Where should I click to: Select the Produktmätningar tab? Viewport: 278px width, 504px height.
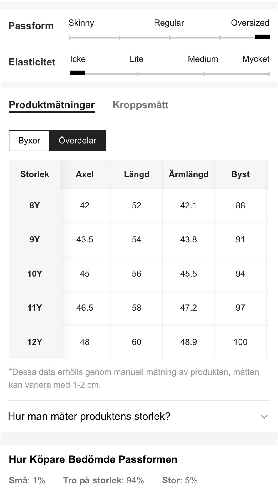(52, 105)
